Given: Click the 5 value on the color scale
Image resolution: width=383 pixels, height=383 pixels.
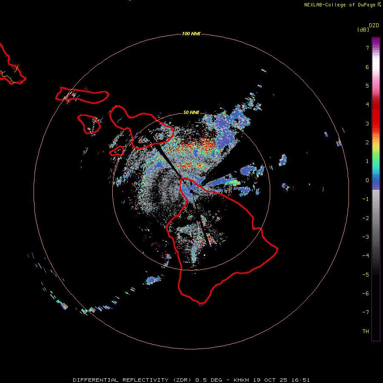Looking at the screenshot, I should (x=367, y=86).
